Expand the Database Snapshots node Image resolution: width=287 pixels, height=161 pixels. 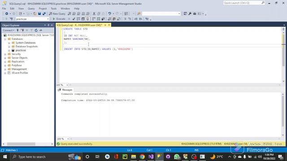9,47
